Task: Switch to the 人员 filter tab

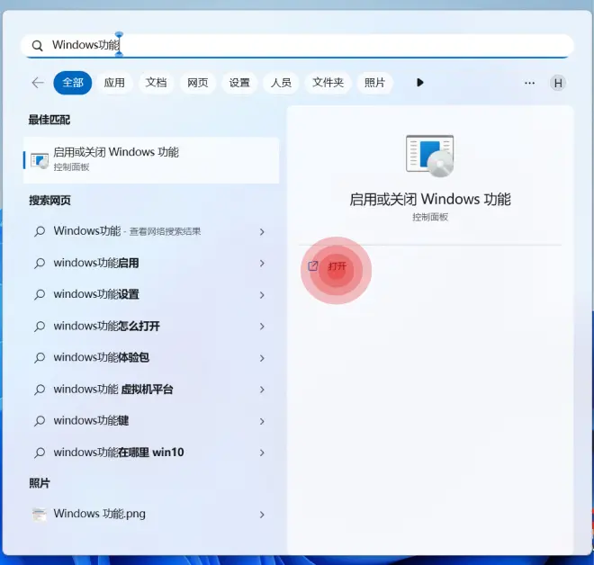Action: pos(281,83)
